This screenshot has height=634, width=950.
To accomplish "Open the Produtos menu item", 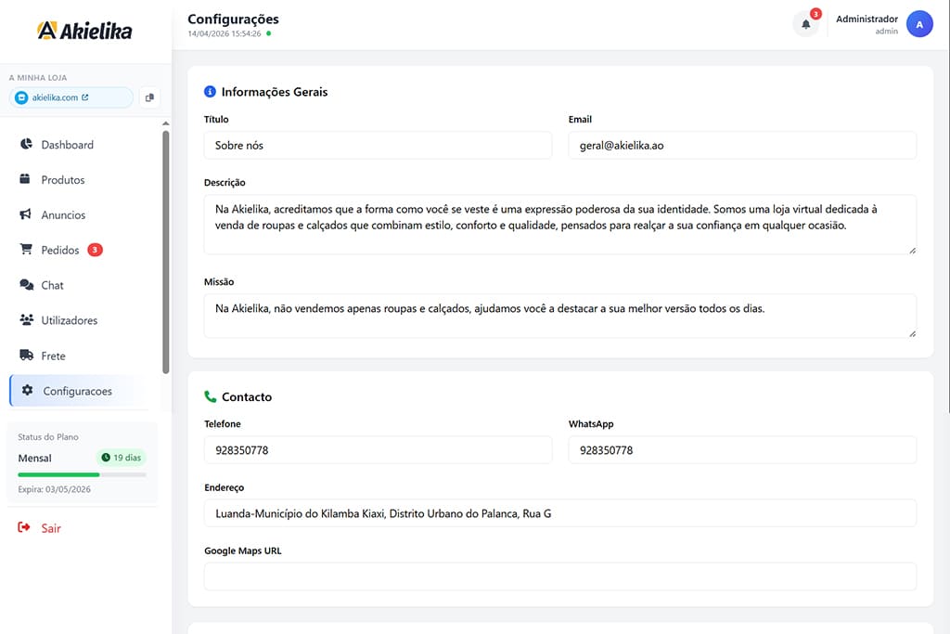I will [62, 180].
